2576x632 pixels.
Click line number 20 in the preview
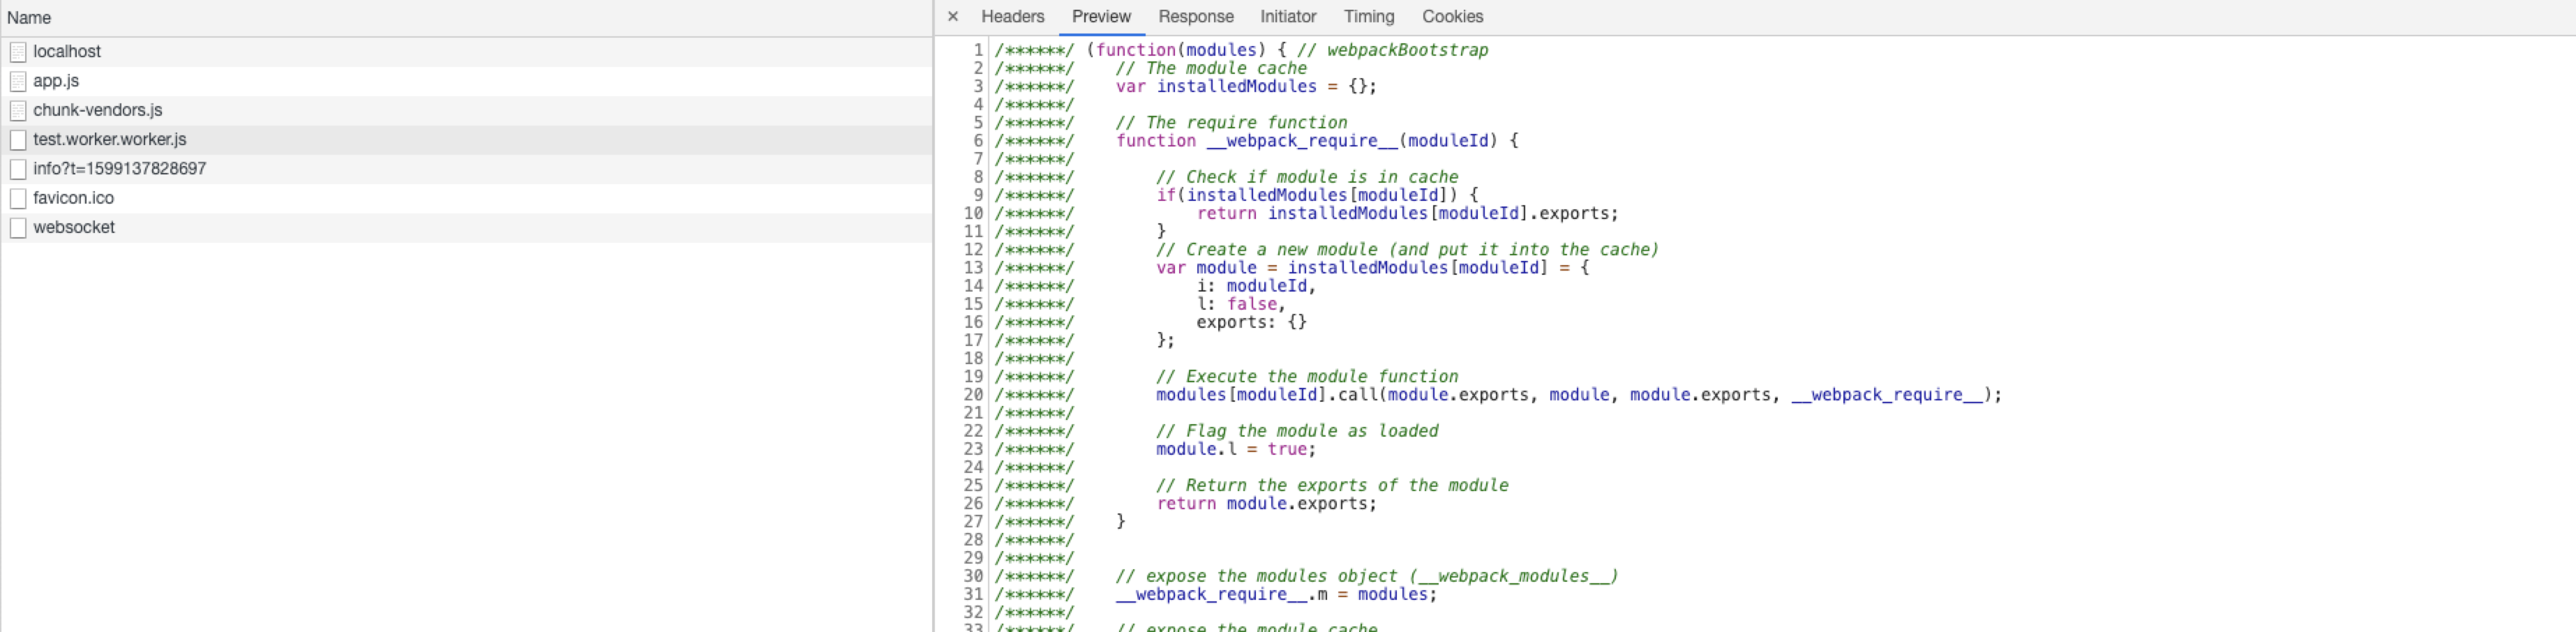click(x=972, y=394)
